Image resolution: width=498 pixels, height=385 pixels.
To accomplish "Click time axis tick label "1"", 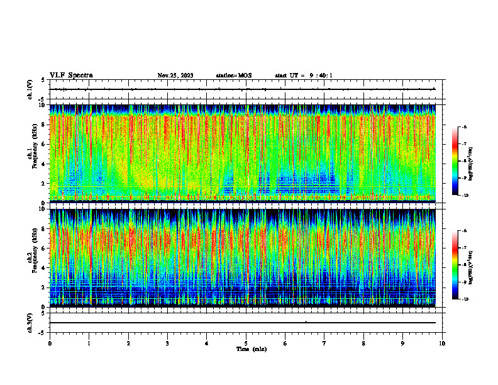I will coord(89,343).
